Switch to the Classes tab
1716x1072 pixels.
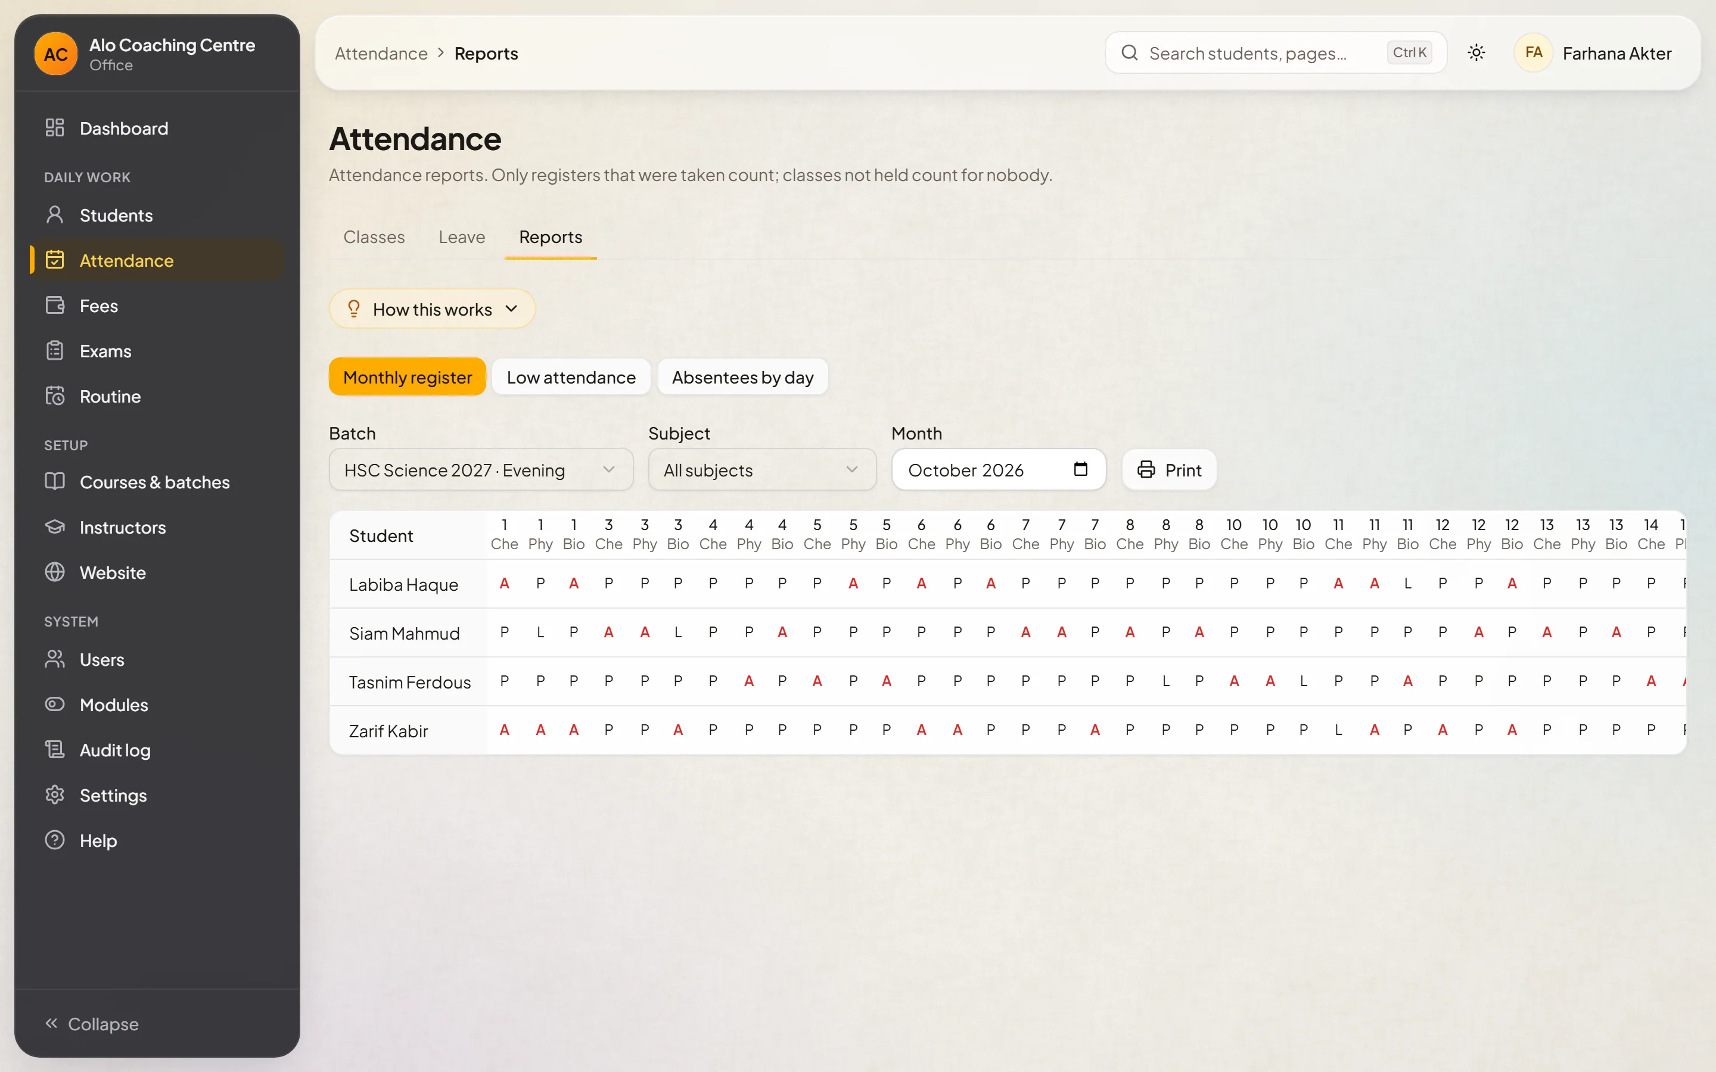pyautogui.click(x=374, y=237)
